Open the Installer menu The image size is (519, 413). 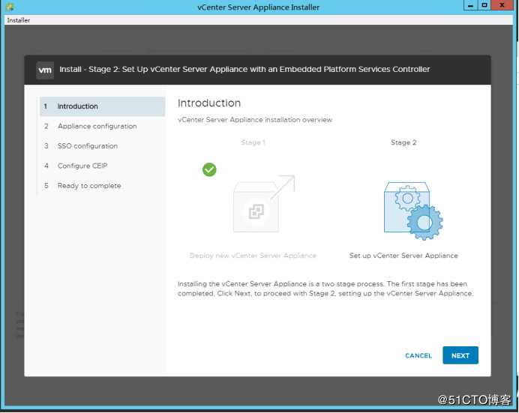[x=19, y=20]
